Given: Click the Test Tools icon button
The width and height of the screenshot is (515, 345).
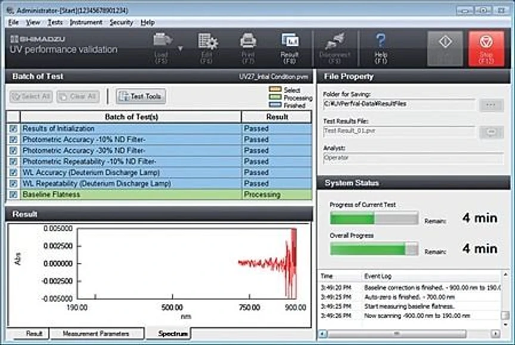Looking at the screenshot, I should click(141, 96).
